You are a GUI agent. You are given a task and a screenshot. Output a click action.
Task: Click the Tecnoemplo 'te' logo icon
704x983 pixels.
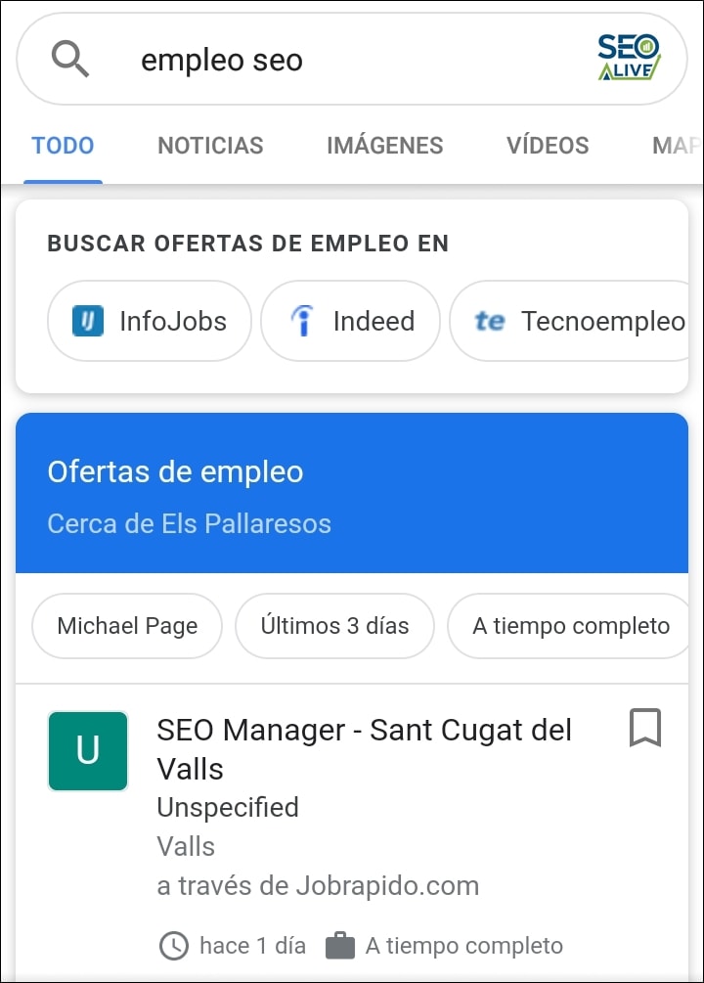490,321
